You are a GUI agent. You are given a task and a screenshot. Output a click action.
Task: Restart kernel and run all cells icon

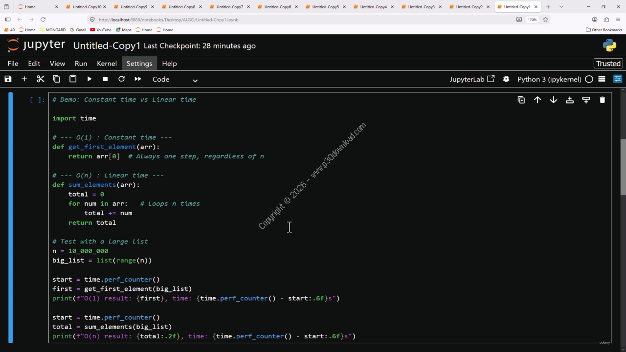(138, 79)
